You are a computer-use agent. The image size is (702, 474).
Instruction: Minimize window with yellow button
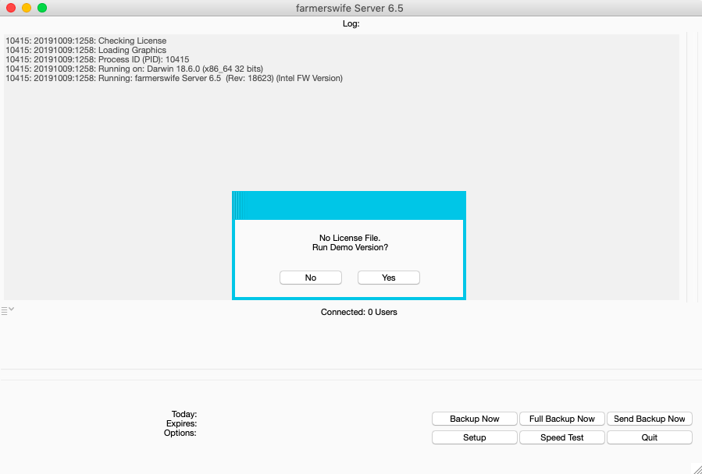[27, 8]
